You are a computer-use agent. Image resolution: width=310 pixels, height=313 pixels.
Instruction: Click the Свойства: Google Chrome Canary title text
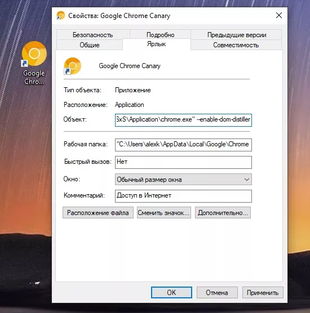(x=119, y=16)
